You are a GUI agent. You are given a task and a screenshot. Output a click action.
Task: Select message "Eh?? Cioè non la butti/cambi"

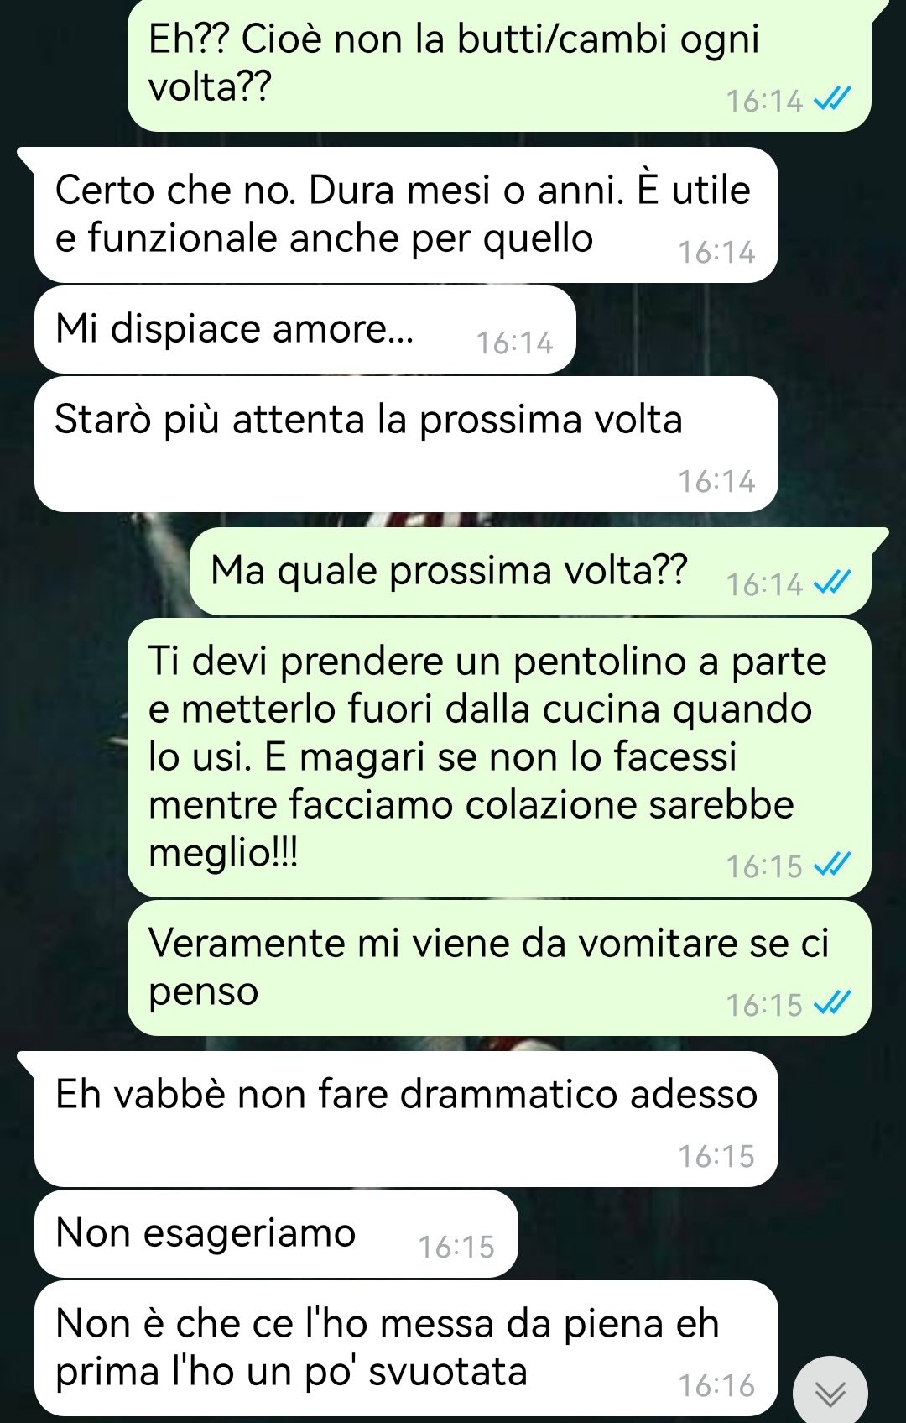499,64
